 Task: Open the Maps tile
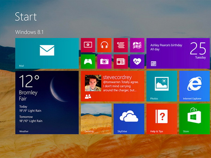(137, 45)
